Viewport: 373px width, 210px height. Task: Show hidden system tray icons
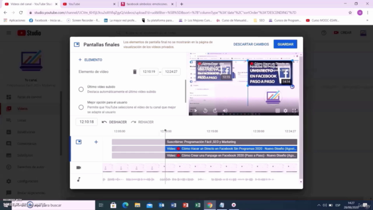319,205
